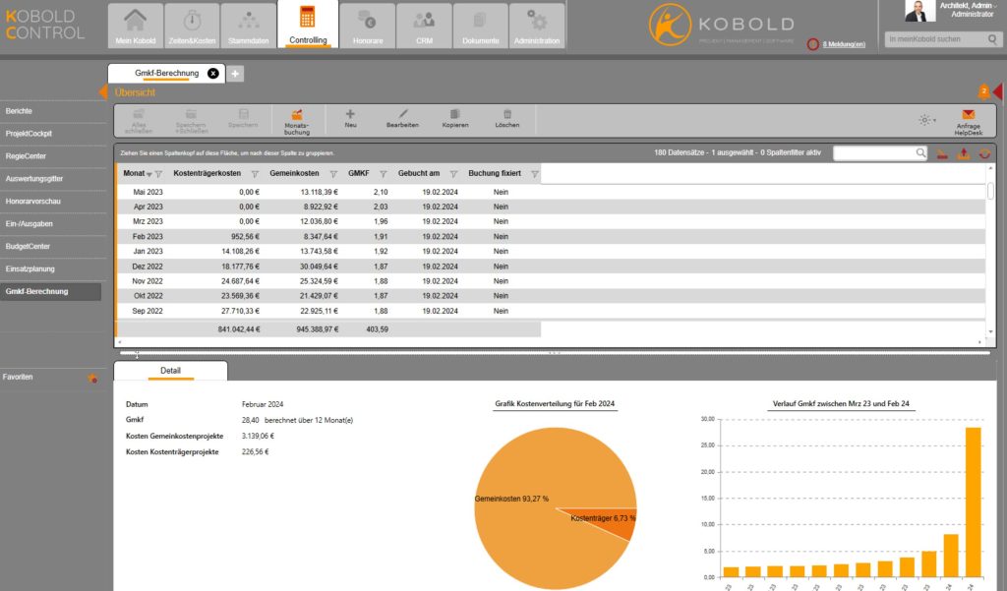Click the Speichern disk icon
1007x591 pixels.
coord(244,114)
